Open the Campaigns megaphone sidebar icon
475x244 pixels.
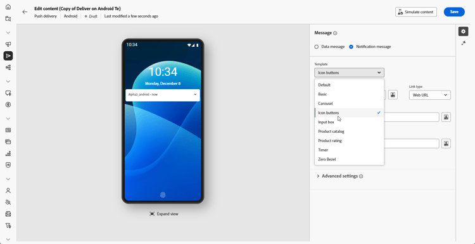click(x=8, y=44)
